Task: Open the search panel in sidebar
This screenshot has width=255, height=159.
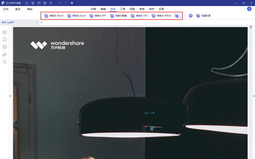Action: pyautogui.click(x=4, y=62)
